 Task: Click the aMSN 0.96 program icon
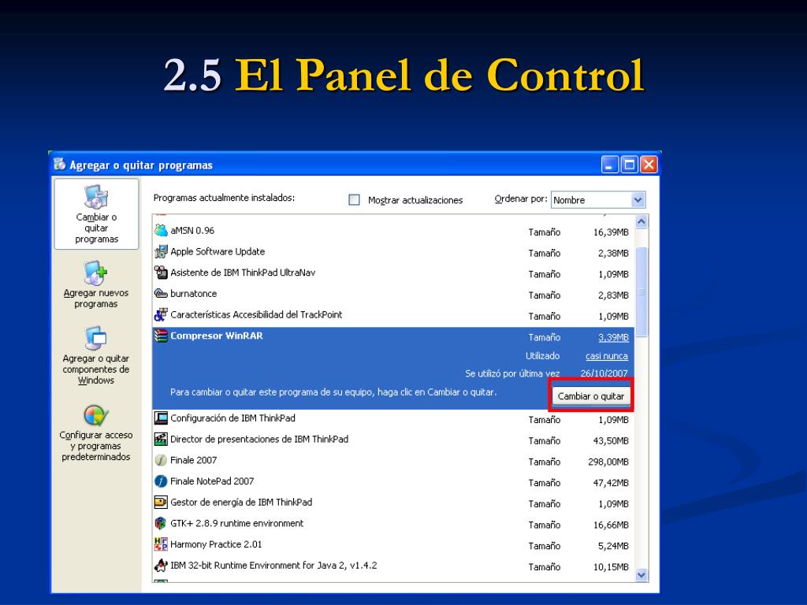click(x=161, y=231)
